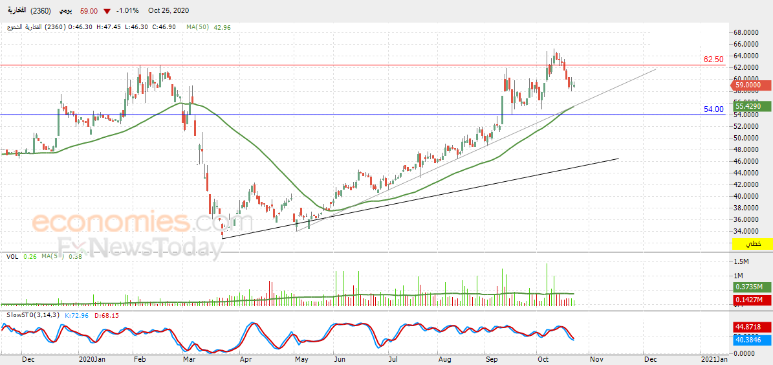Click the 2020Jan marker on time axis
The image size is (773, 365).
[93, 360]
